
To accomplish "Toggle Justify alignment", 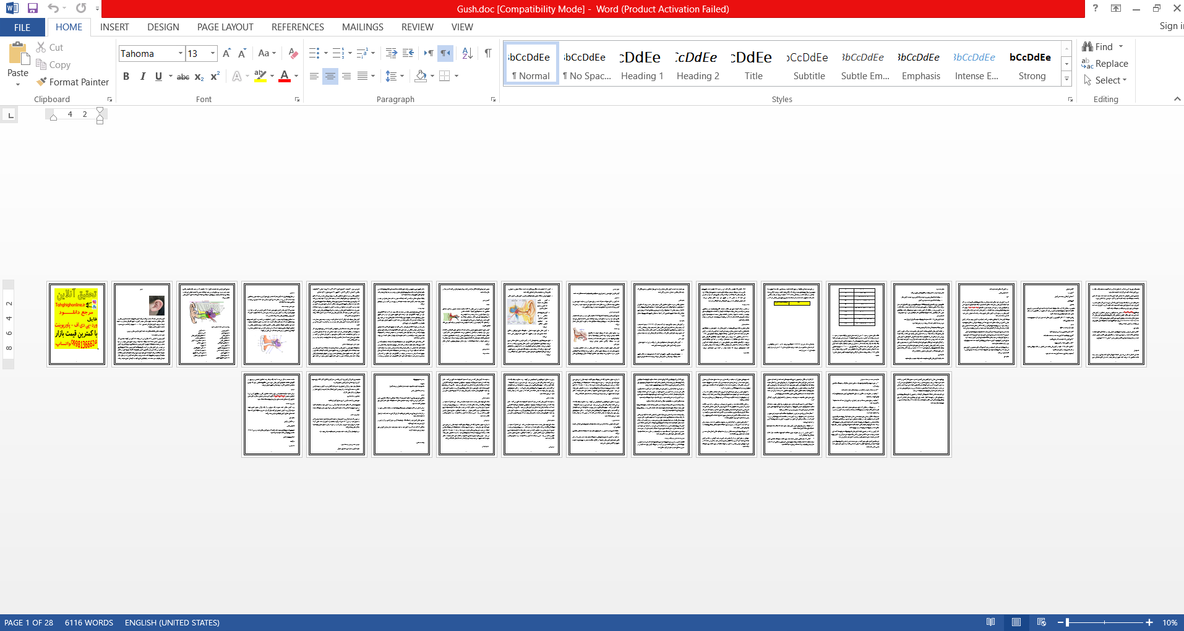I will tap(362, 76).
